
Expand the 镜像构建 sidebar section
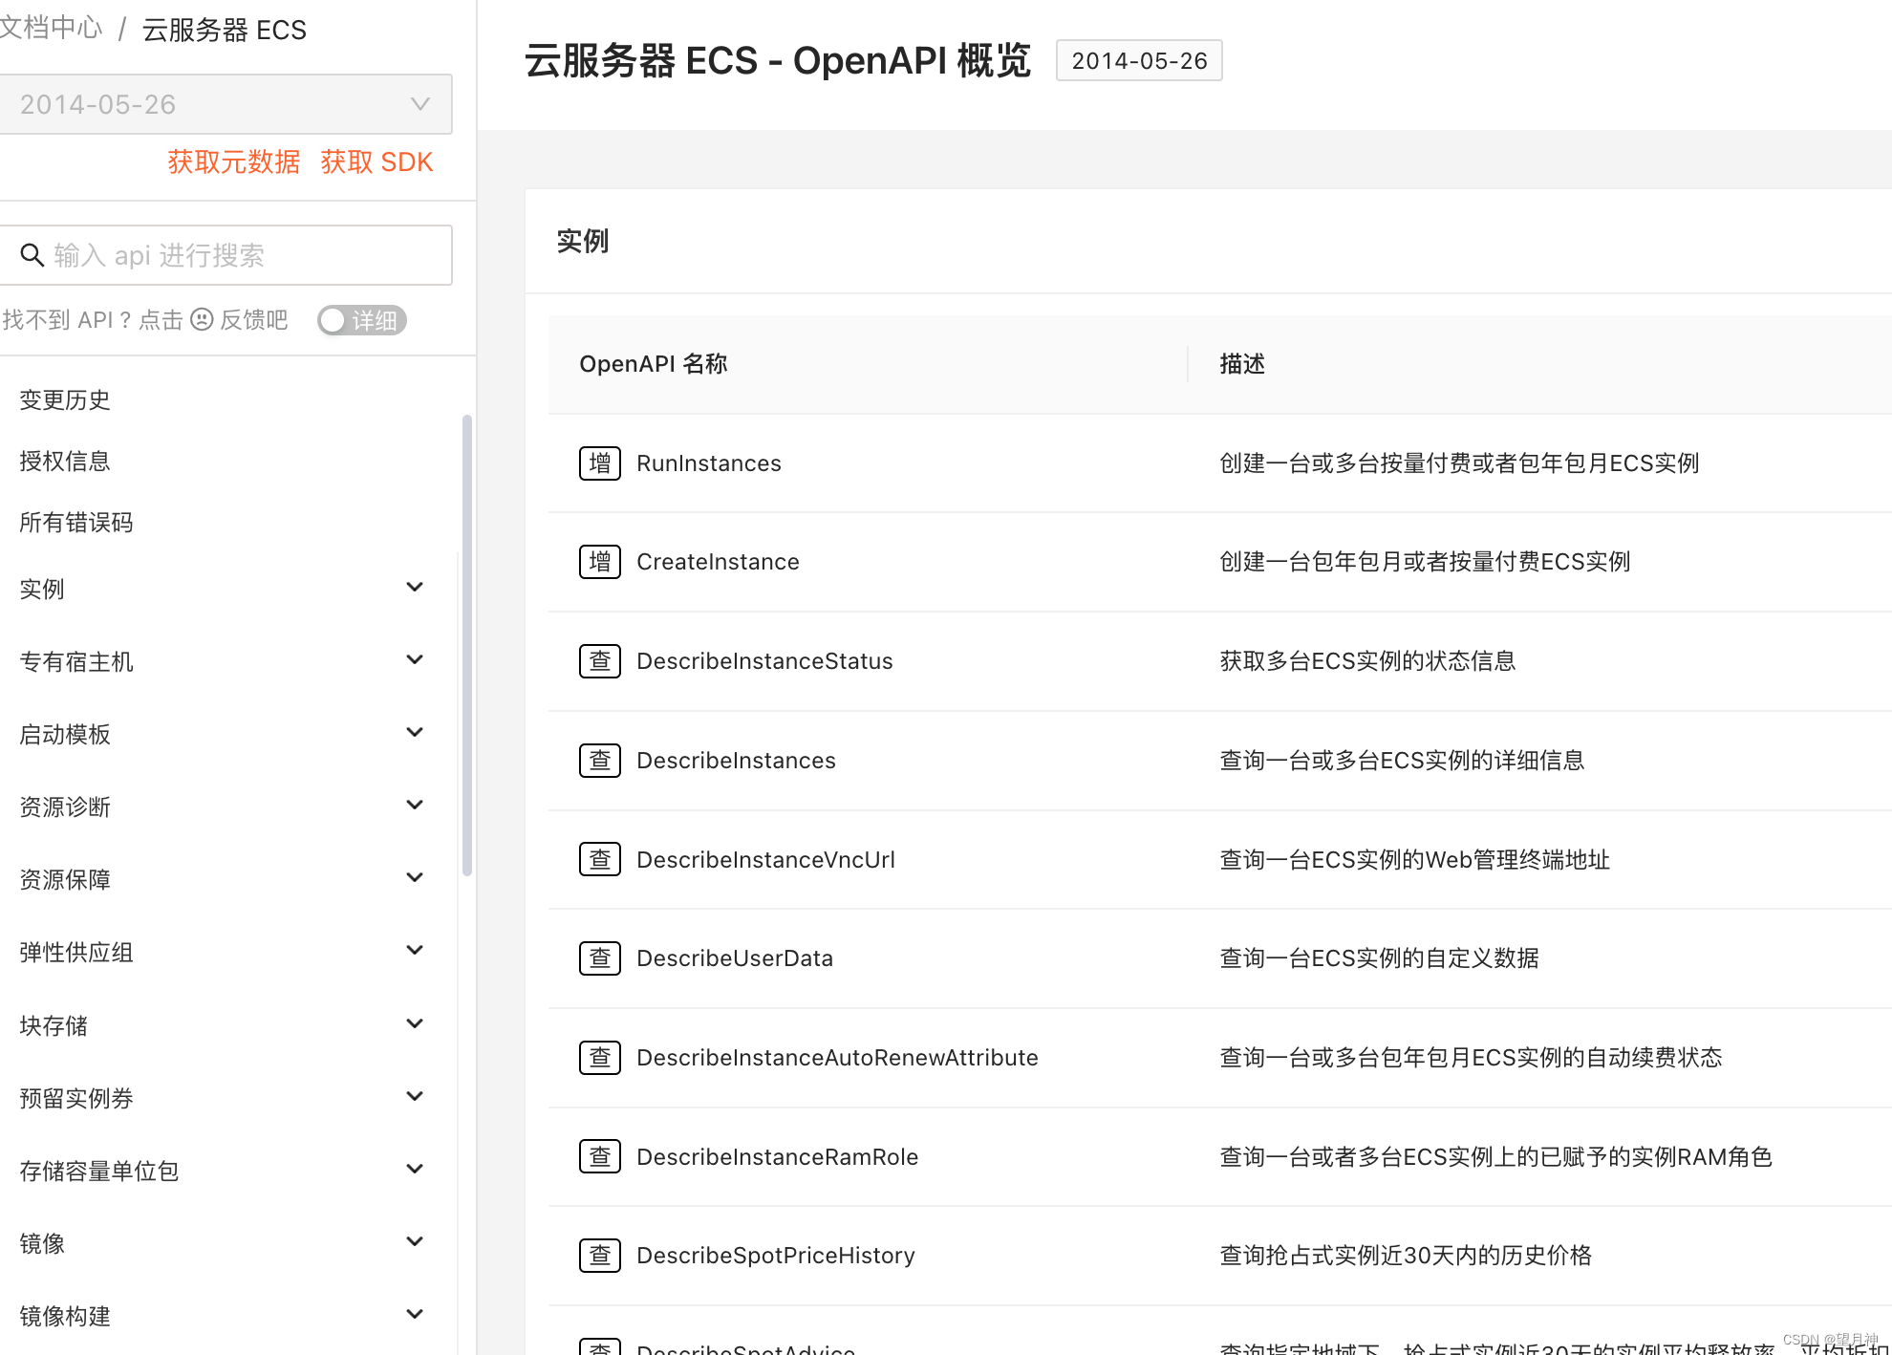[415, 1315]
